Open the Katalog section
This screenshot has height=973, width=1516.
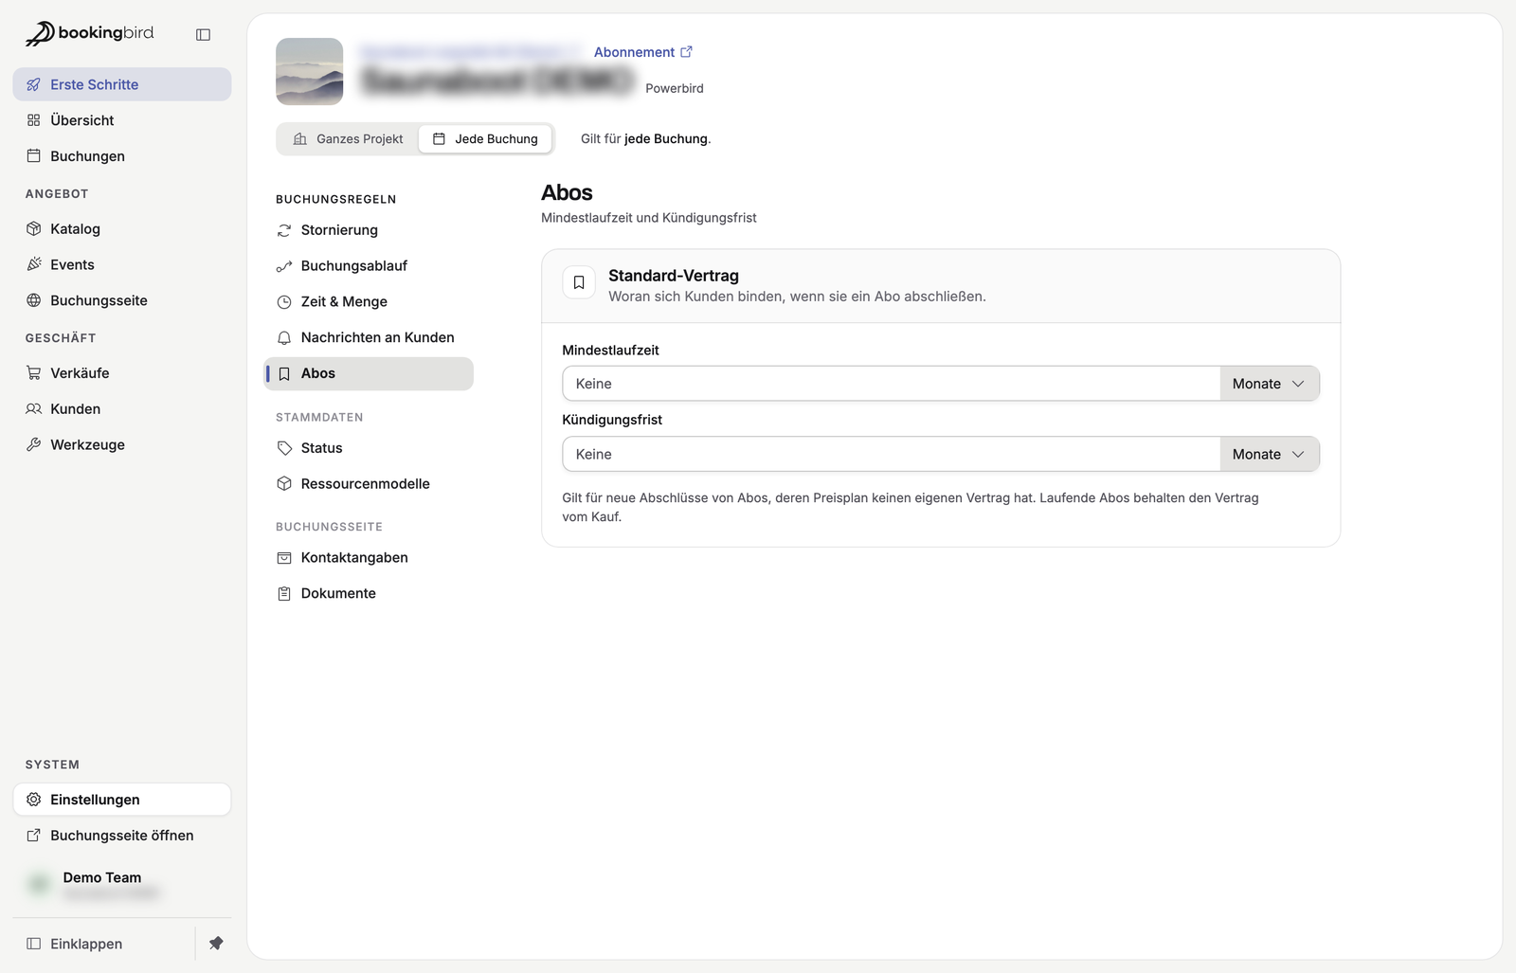pos(122,228)
